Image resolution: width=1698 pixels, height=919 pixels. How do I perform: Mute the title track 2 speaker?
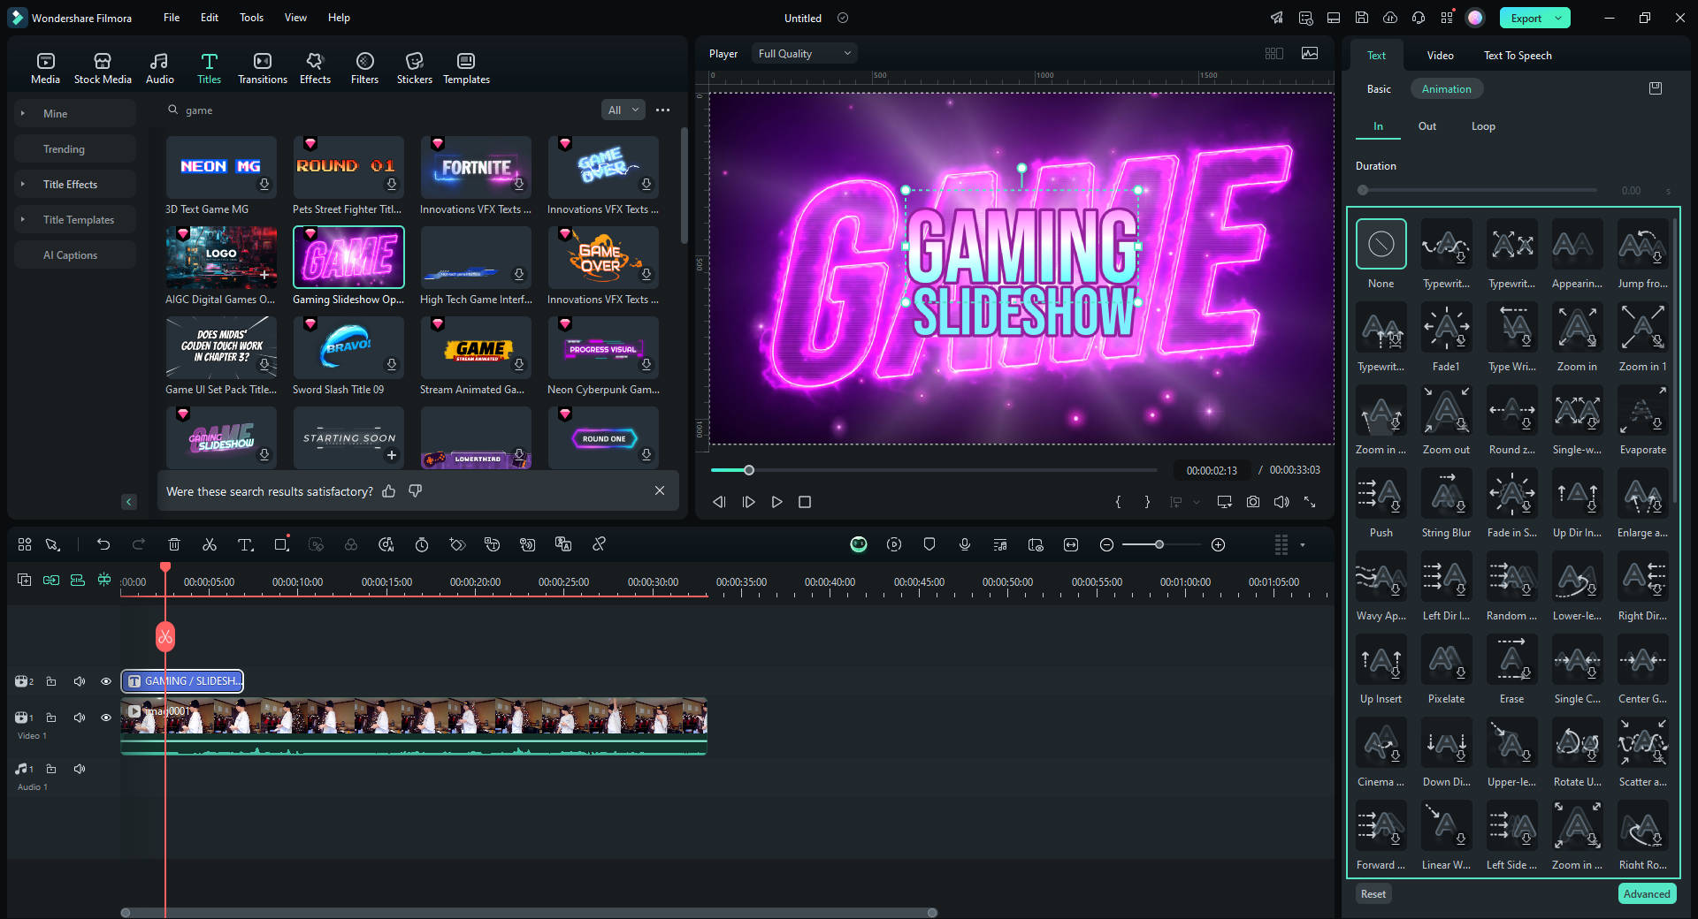click(80, 681)
